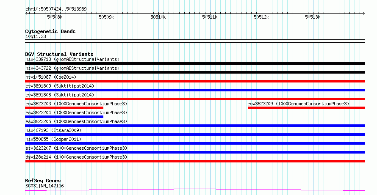Click the Cytogenetic Bands track title

tap(50, 31)
